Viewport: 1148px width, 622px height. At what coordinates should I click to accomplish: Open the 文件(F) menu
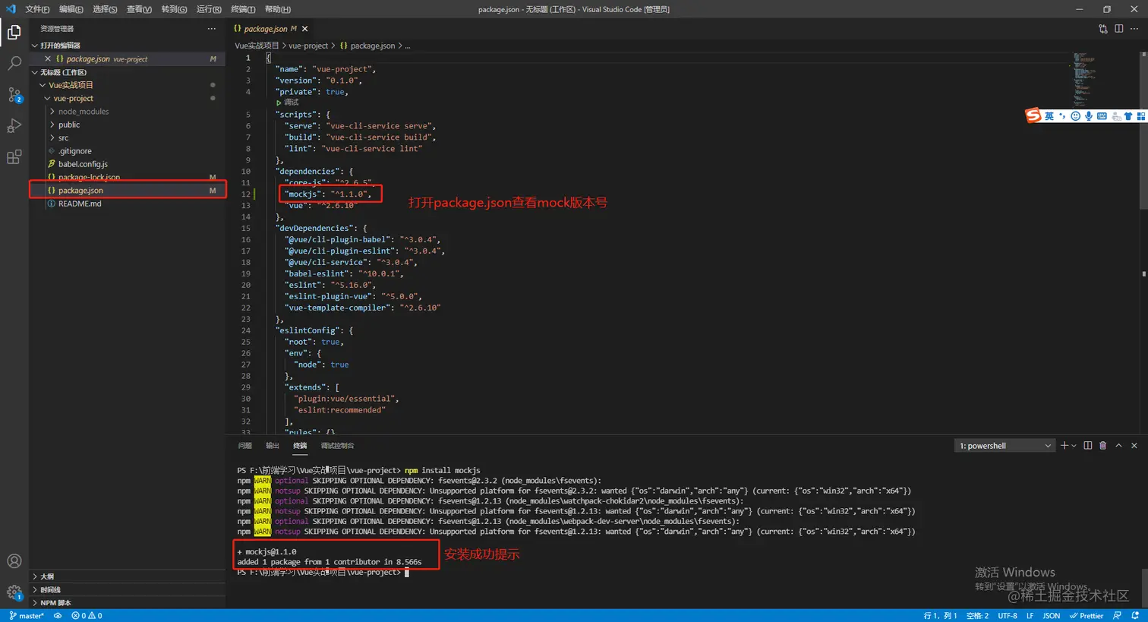coord(37,9)
